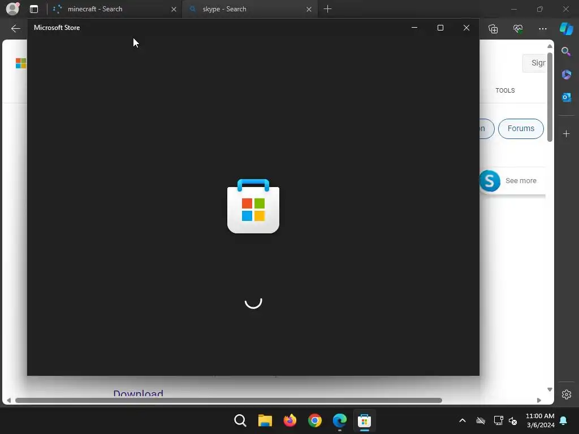
Task: Open Microsoft 365 sidebar icon
Action: point(567,75)
